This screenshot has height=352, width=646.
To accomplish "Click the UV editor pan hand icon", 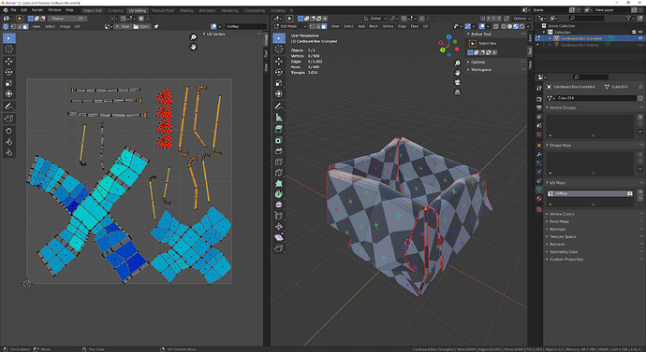I will click(x=193, y=47).
